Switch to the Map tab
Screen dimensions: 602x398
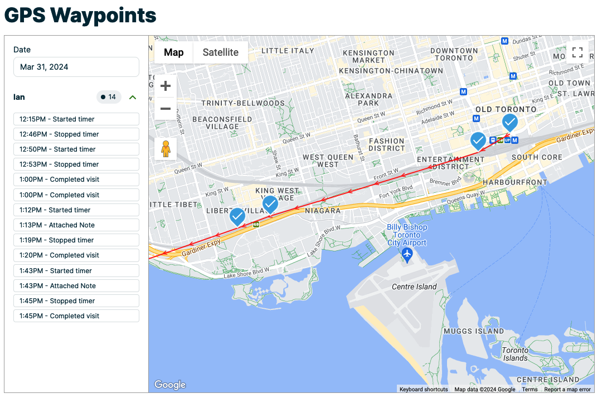(173, 52)
